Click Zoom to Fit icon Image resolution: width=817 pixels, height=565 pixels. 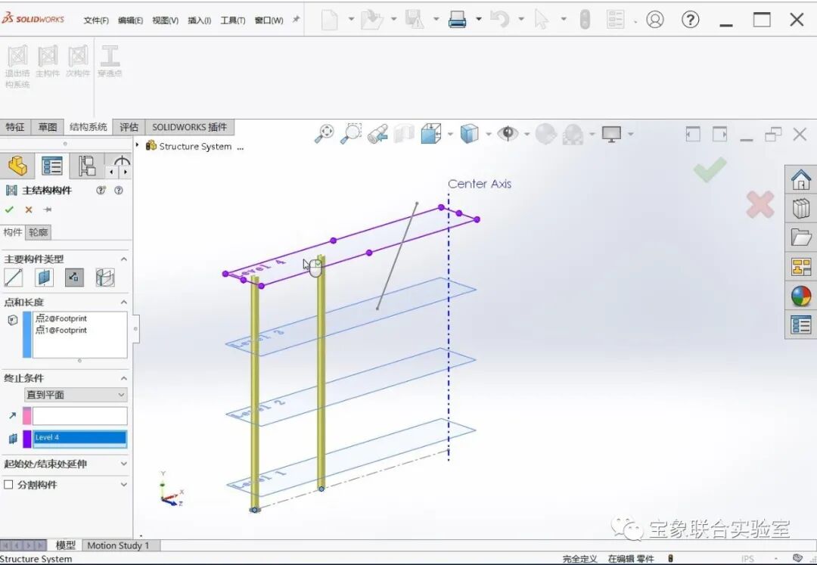(324, 134)
